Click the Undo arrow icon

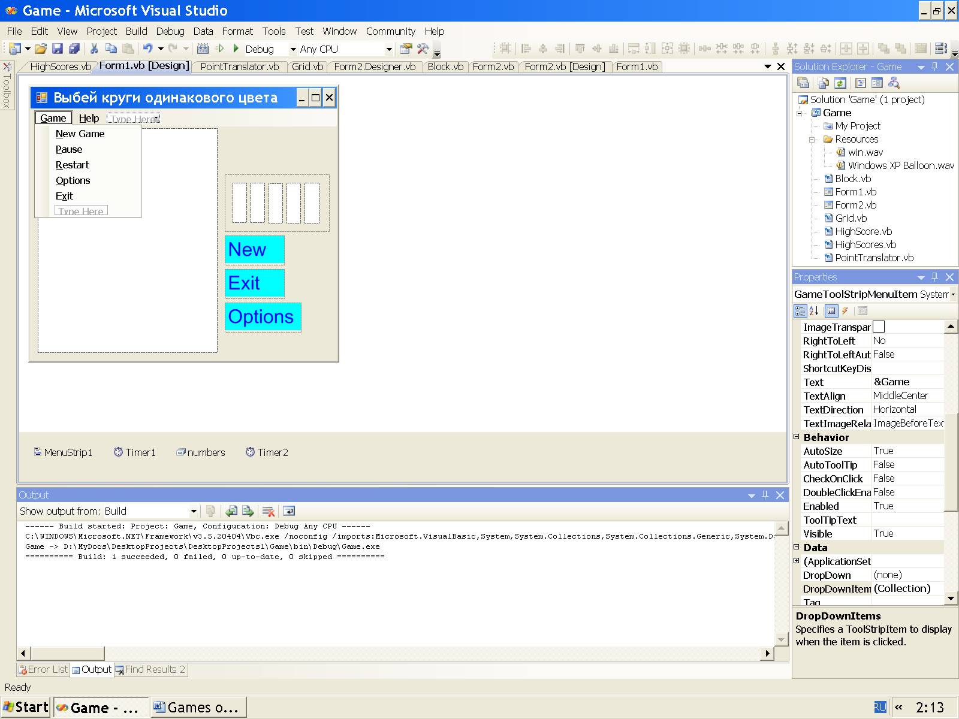[x=147, y=49]
